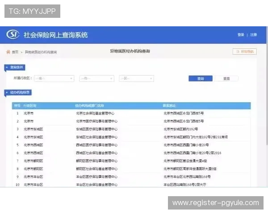This screenshot has height=214, width=268.
Task: Click 北京市 region cell in row 1
Action: point(29,113)
